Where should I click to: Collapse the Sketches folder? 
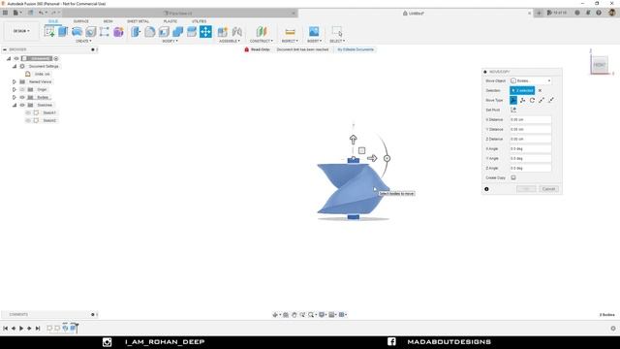(15, 105)
